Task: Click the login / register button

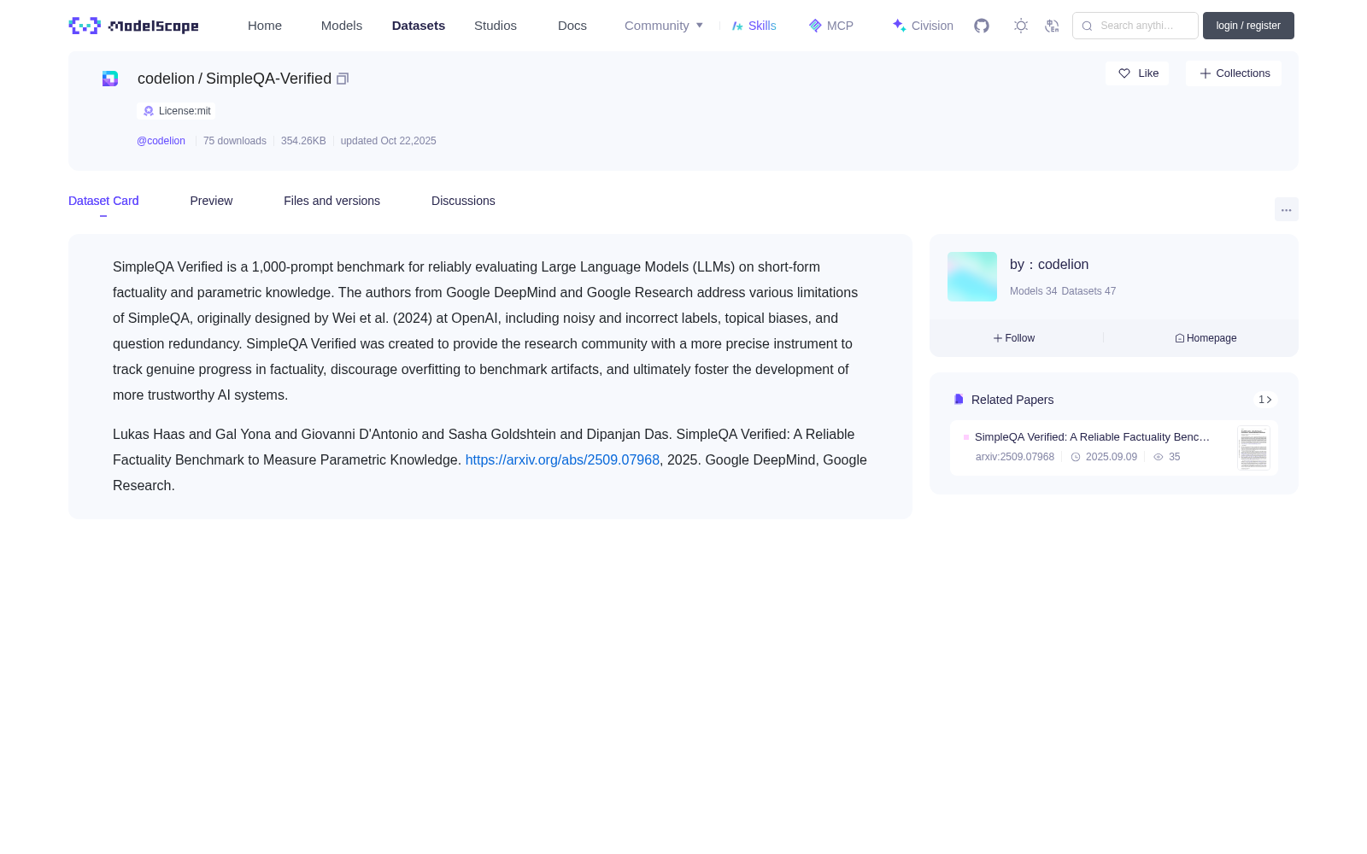Action: [1248, 26]
